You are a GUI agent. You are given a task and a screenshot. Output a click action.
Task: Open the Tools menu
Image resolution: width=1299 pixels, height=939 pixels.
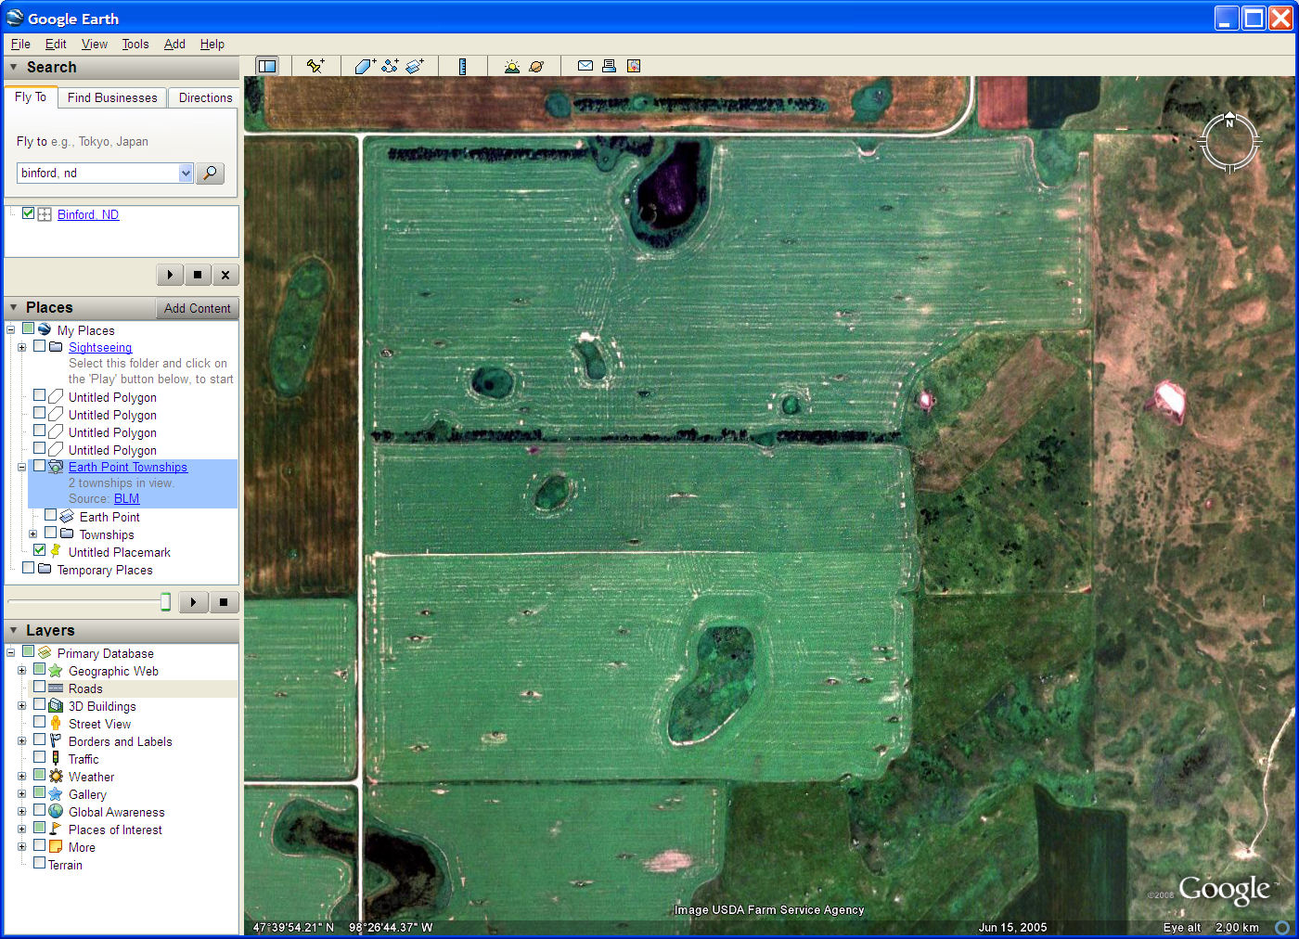coord(135,44)
